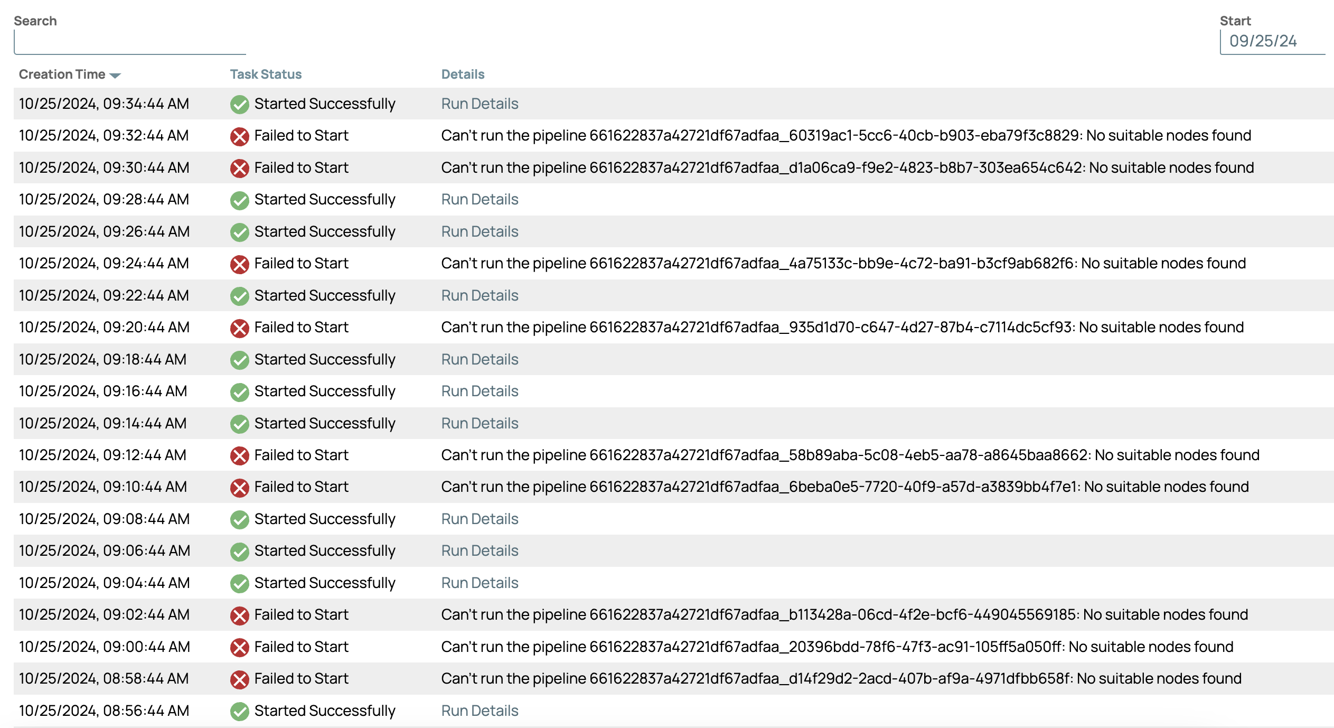Open Run Details for the 09:26:44 AM task

[480, 232]
